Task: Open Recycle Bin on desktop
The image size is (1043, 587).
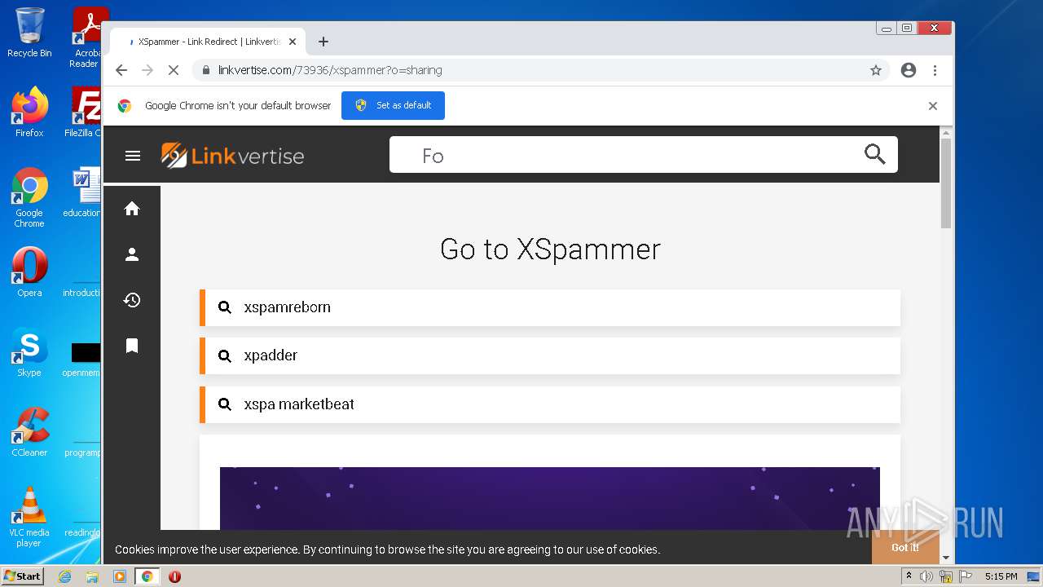Action: (x=29, y=33)
